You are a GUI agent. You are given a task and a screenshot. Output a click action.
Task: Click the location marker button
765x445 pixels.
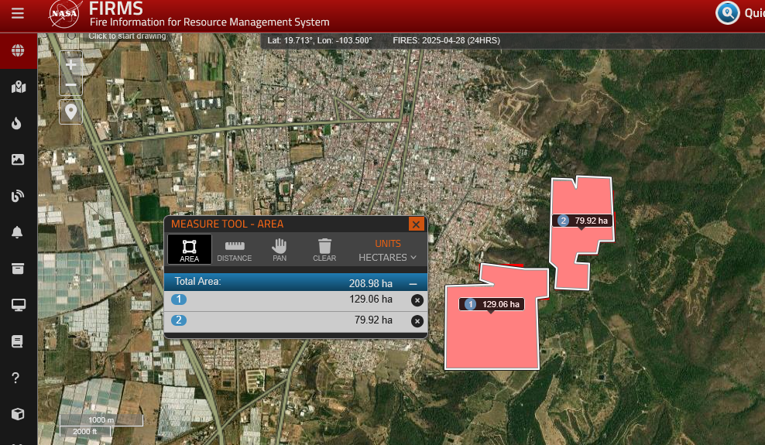tap(70, 111)
